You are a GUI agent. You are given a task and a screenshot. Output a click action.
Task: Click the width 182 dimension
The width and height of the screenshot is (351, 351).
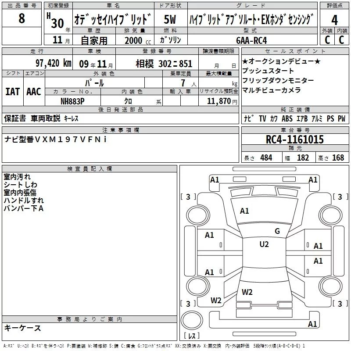(x=303, y=158)
